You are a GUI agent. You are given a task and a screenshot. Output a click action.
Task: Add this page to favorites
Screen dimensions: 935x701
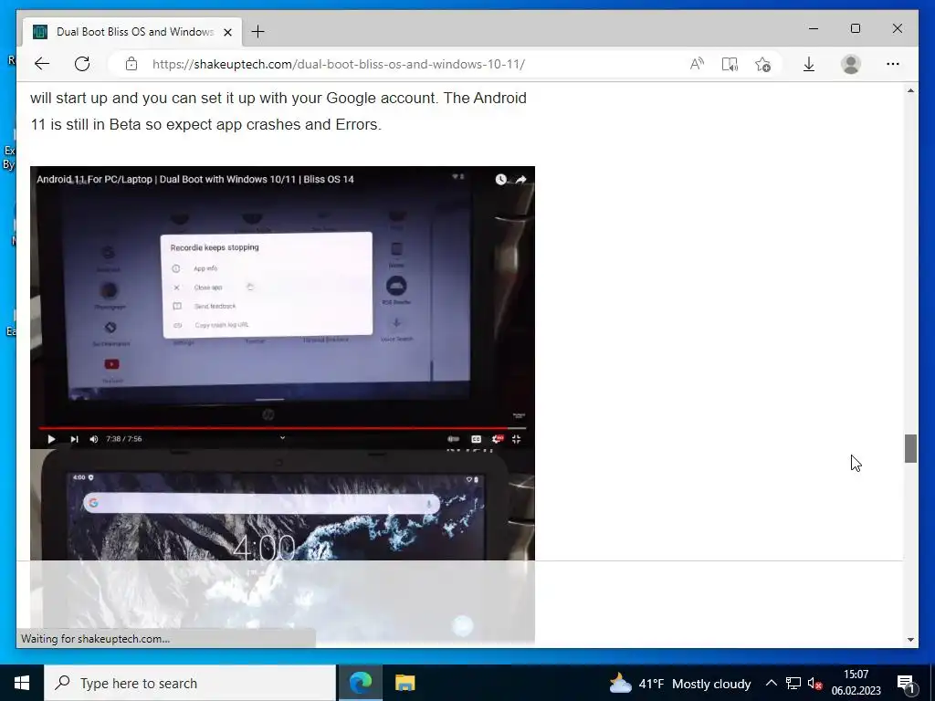click(x=762, y=64)
